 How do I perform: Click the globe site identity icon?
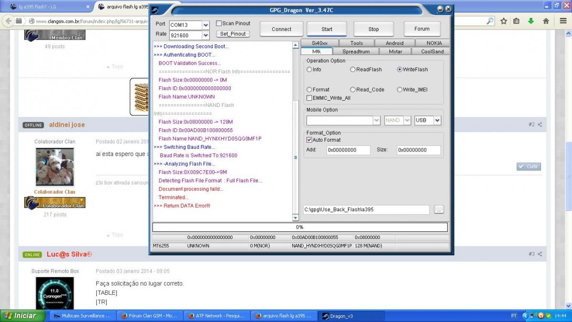[31, 21]
